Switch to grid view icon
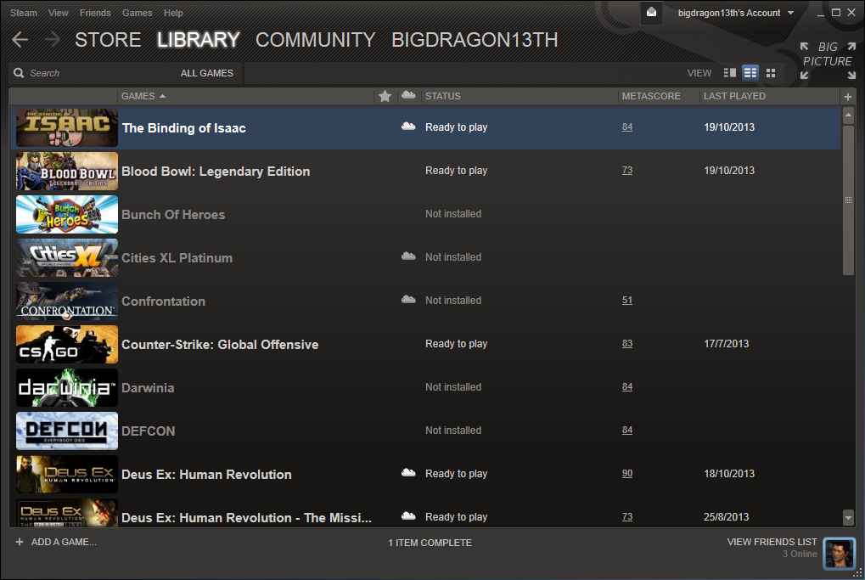Image resolution: width=865 pixels, height=580 pixels. (771, 73)
